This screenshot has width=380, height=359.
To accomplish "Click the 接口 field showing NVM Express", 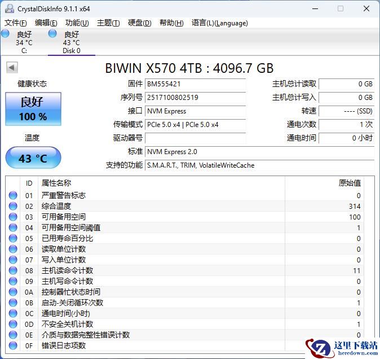I will tap(195, 111).
